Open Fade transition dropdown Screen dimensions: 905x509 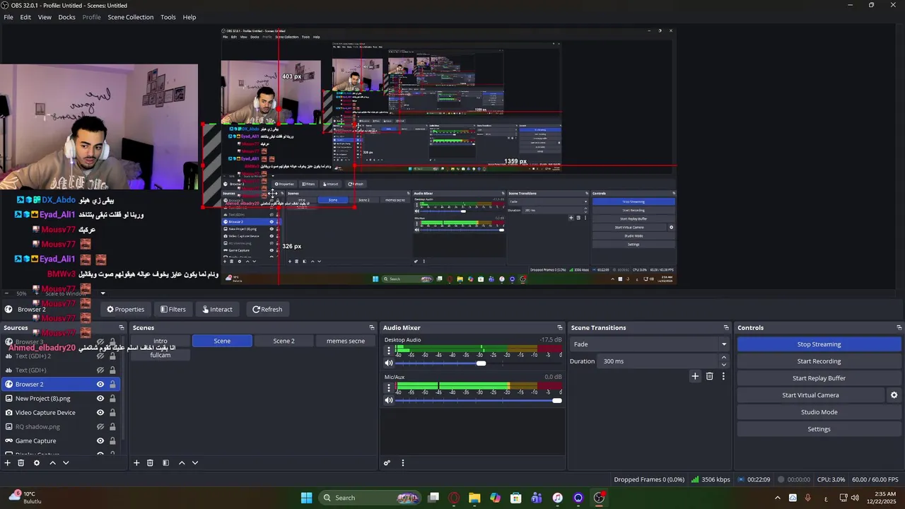click(x=650, y=344)
